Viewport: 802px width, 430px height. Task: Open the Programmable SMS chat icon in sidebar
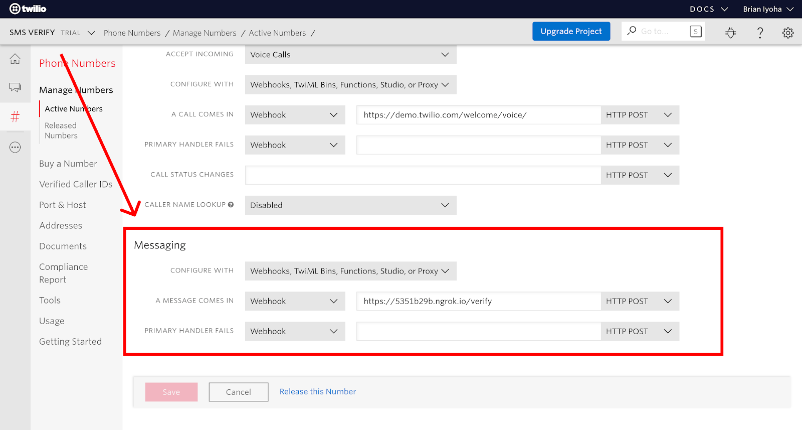click(x=15, y=88)
